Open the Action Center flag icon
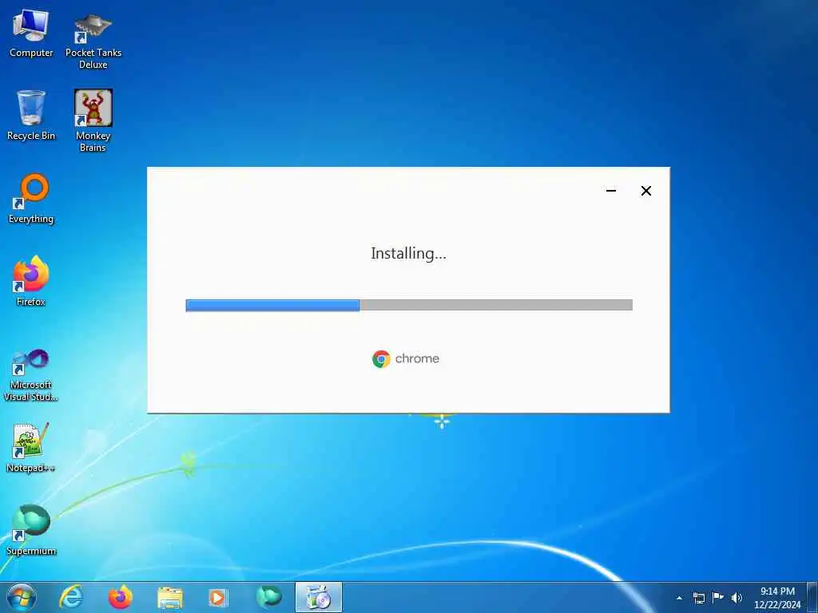 point(718,598)
